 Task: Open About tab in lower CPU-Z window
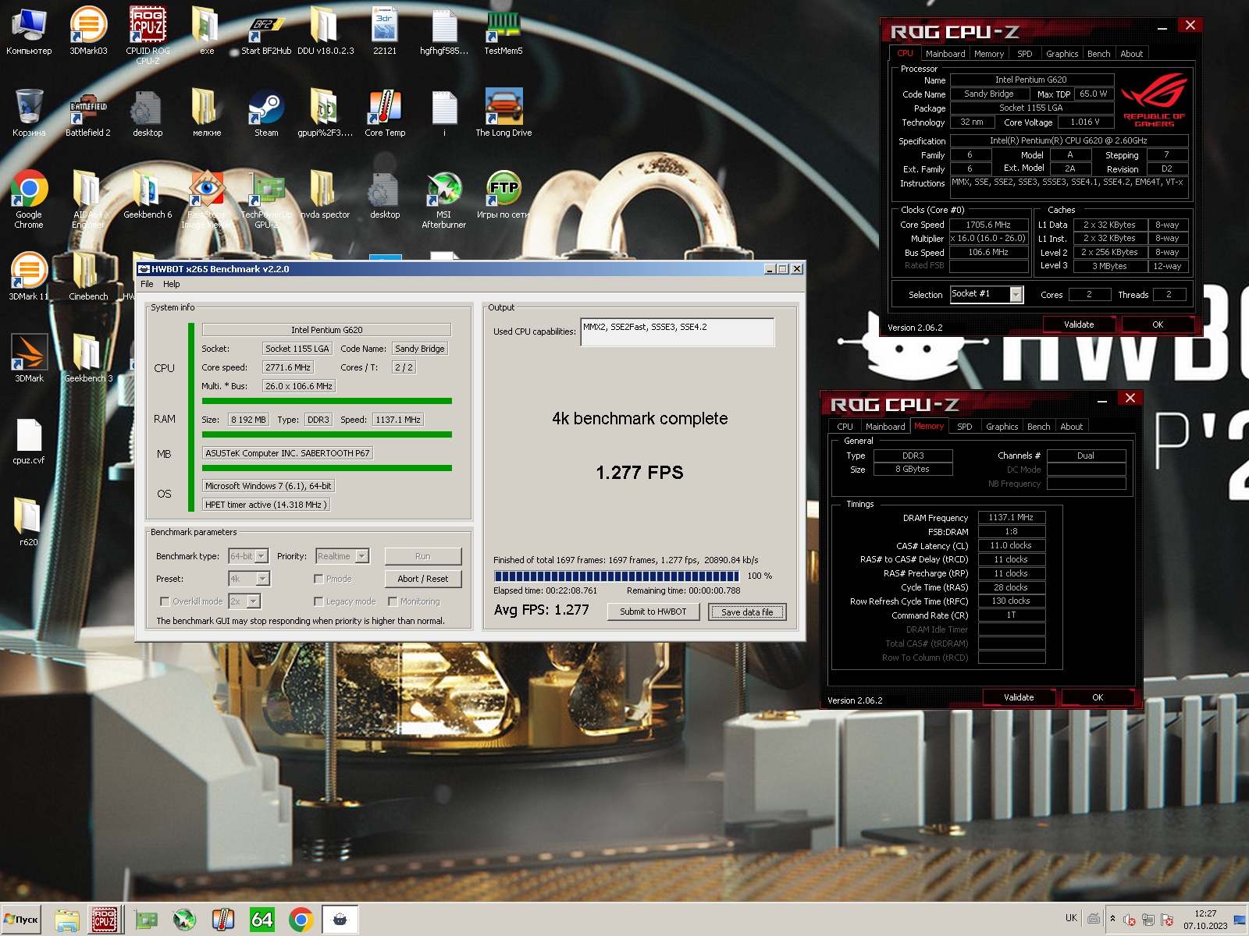tap(1071, 427)
